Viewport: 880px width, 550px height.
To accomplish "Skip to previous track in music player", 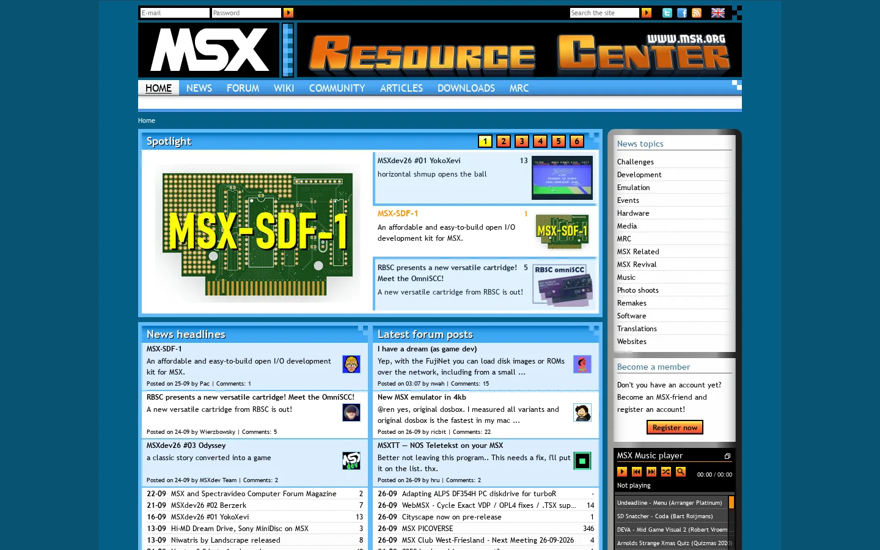I will [637, 472].
